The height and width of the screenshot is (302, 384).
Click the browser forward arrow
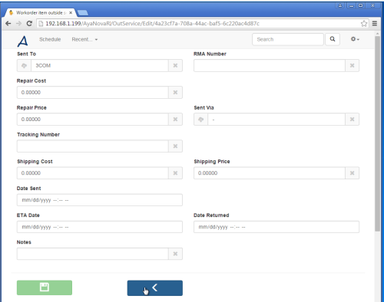coord(18,24)
